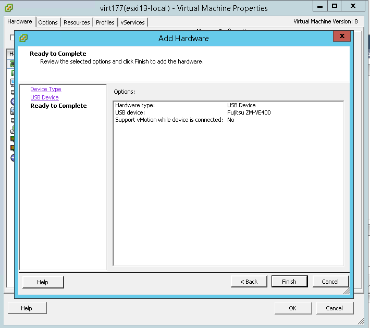The width and height of the screenshot is (370, 328).
Task: Maximize the Virtual Machine Properties window
Action: (x=335, y=6)
